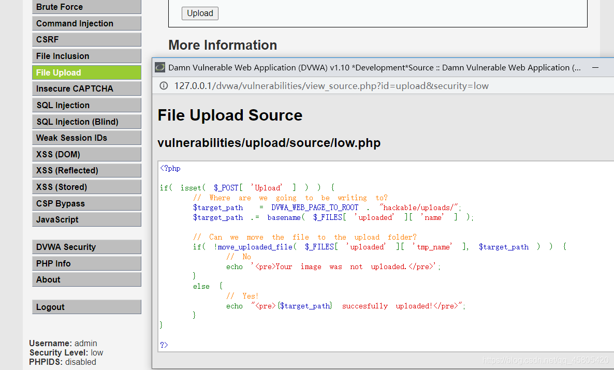The width and height of the screenshot is (614, 370).
Task: Click the Security Level: low text
Action: click(66, 353)
